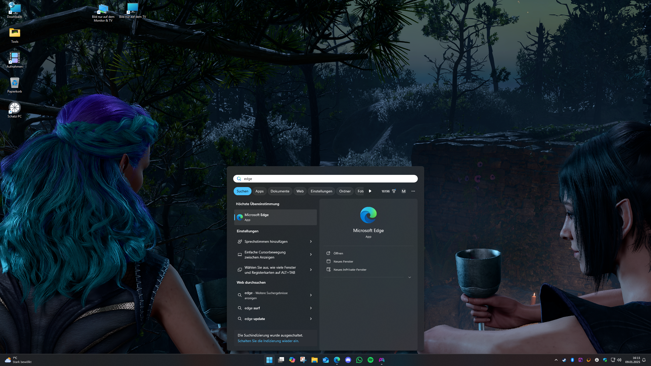Show hidden system tray icons

556,360
